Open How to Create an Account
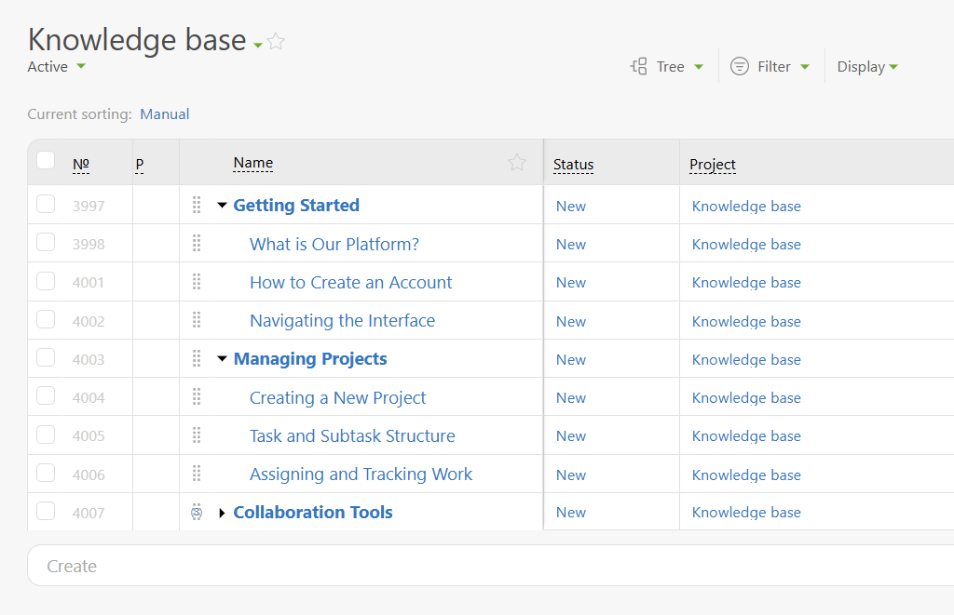Viewport: 954px width, 615px height. click(x=350, y=283)
